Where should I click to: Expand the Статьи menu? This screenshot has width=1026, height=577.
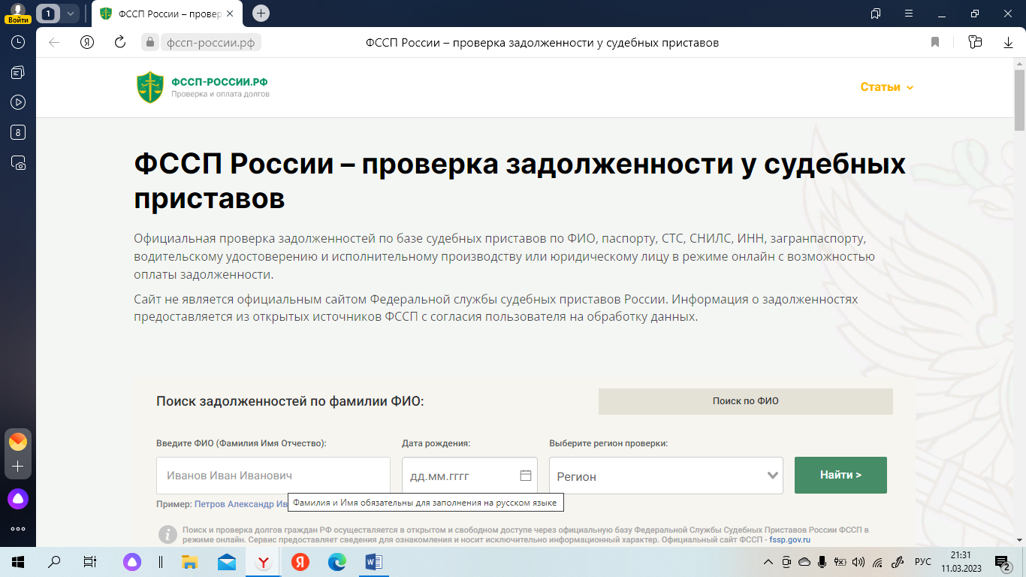click(x=886, y=87)
